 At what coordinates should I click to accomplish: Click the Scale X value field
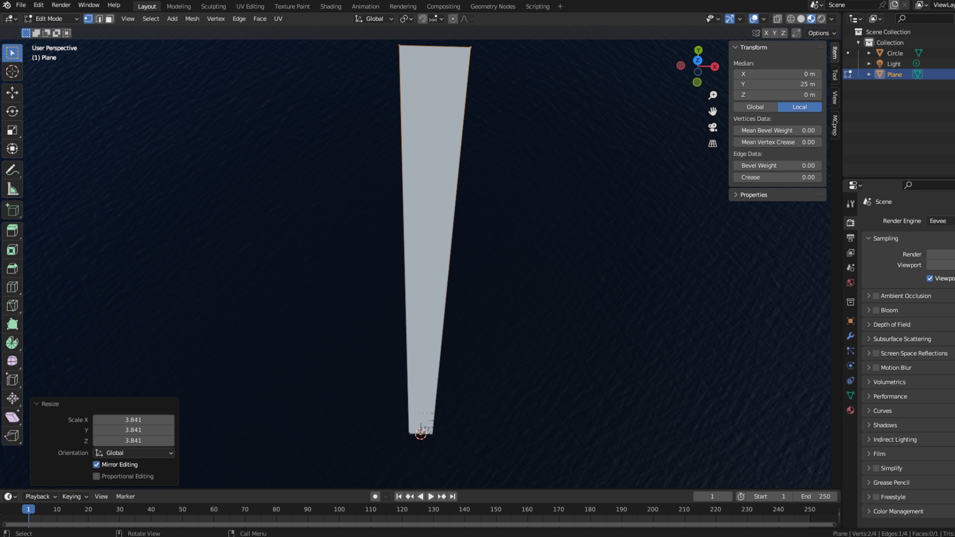133,420
